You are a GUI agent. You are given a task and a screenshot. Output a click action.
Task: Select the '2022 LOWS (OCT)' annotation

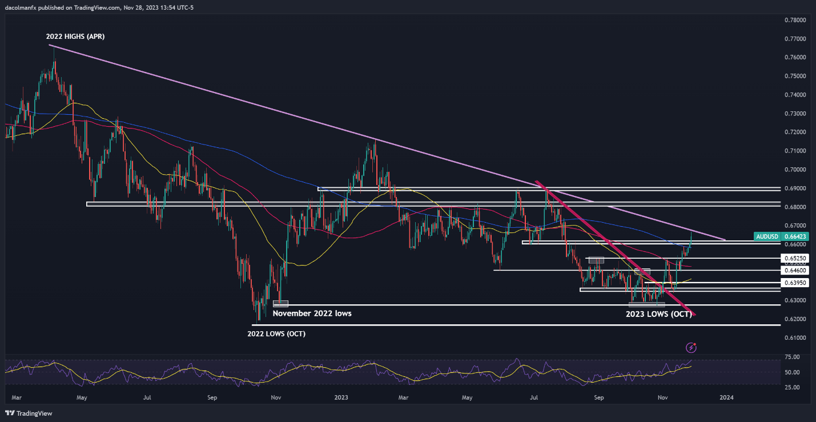pyautogui.click(x=276, y=334)
